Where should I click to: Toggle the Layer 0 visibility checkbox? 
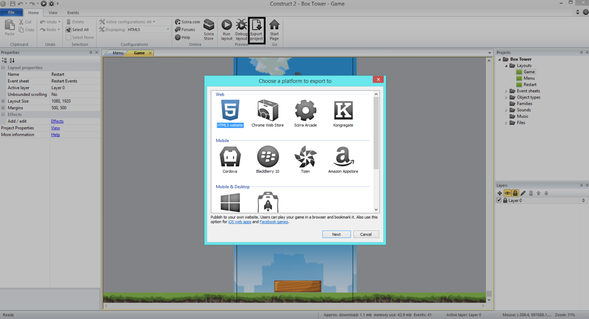tap(499, 201)
